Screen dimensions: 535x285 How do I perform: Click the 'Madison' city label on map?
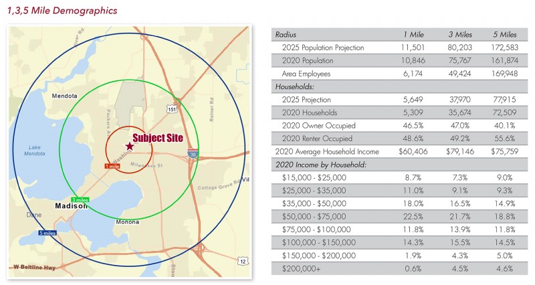coord(72,206)
